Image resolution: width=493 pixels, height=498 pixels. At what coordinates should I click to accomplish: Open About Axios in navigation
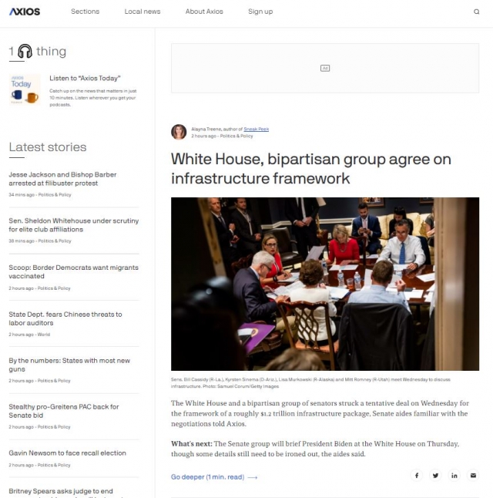204,12
